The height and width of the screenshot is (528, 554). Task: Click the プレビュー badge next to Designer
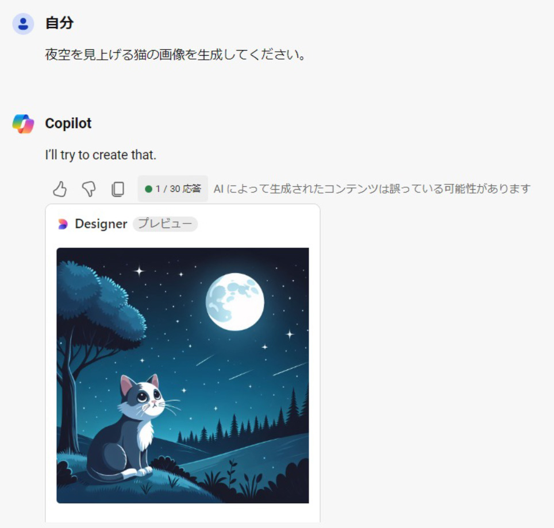click(165, 224)
